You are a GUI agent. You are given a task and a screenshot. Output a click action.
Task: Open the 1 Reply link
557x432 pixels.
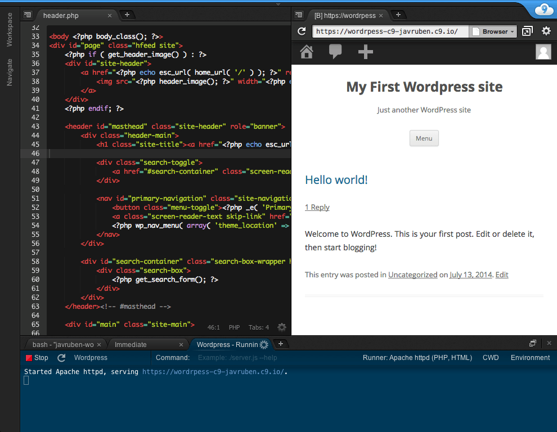click(317, 207)
